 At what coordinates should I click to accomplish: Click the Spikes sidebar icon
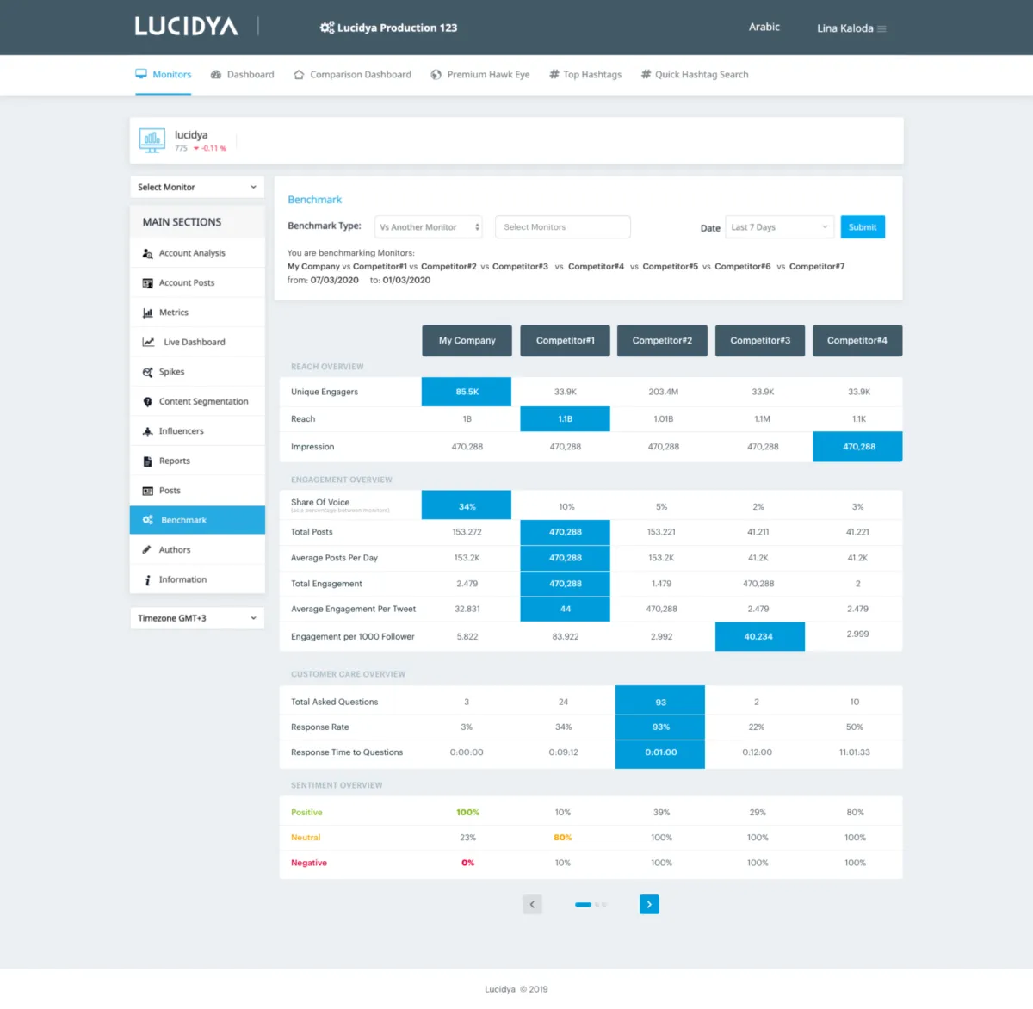click(147, 372)
